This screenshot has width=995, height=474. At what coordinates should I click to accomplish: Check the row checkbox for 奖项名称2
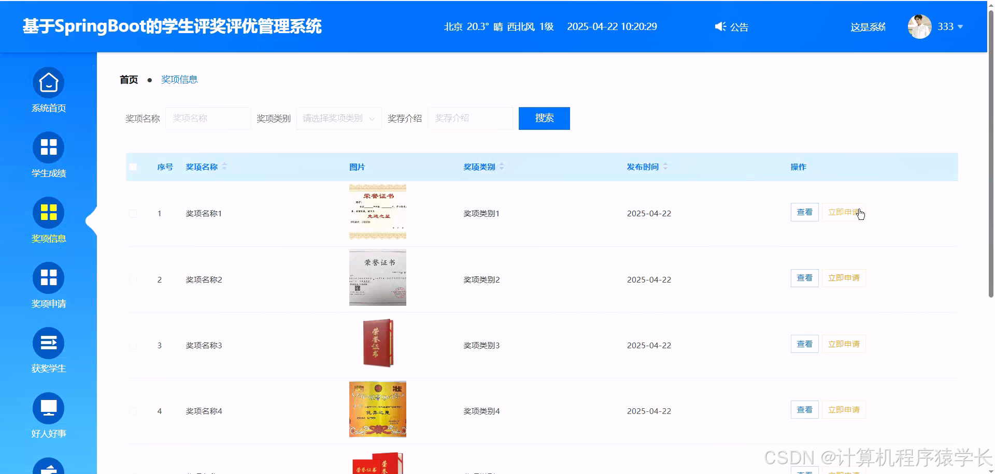[x=133, y=279]
